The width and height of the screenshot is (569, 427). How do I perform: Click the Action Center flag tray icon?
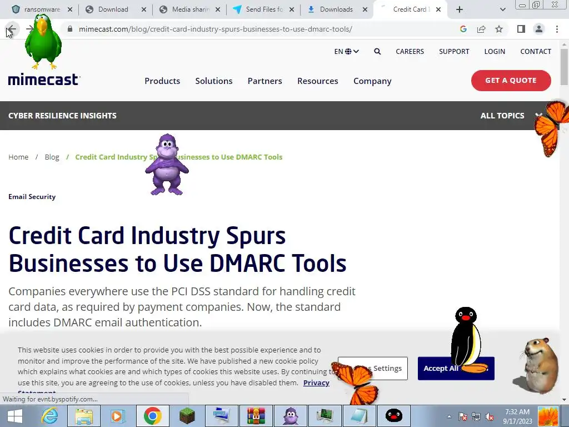point(462,416)
